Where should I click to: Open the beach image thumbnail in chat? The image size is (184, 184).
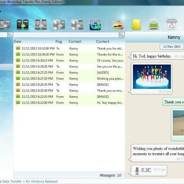coord(178,123)
